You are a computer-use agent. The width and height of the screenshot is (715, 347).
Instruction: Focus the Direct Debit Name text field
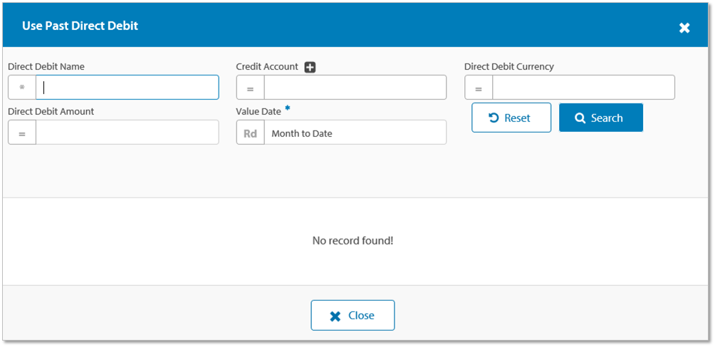coord(127,88)
